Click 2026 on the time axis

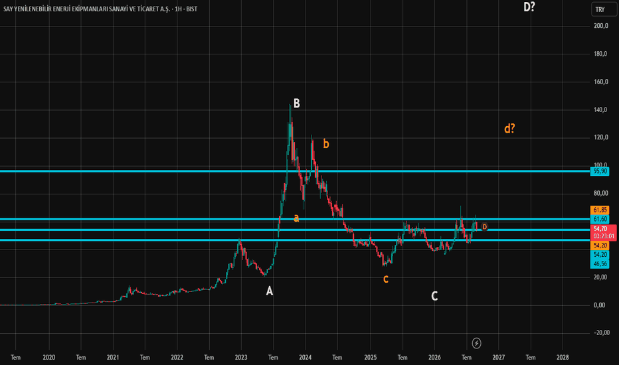[434, 358]
